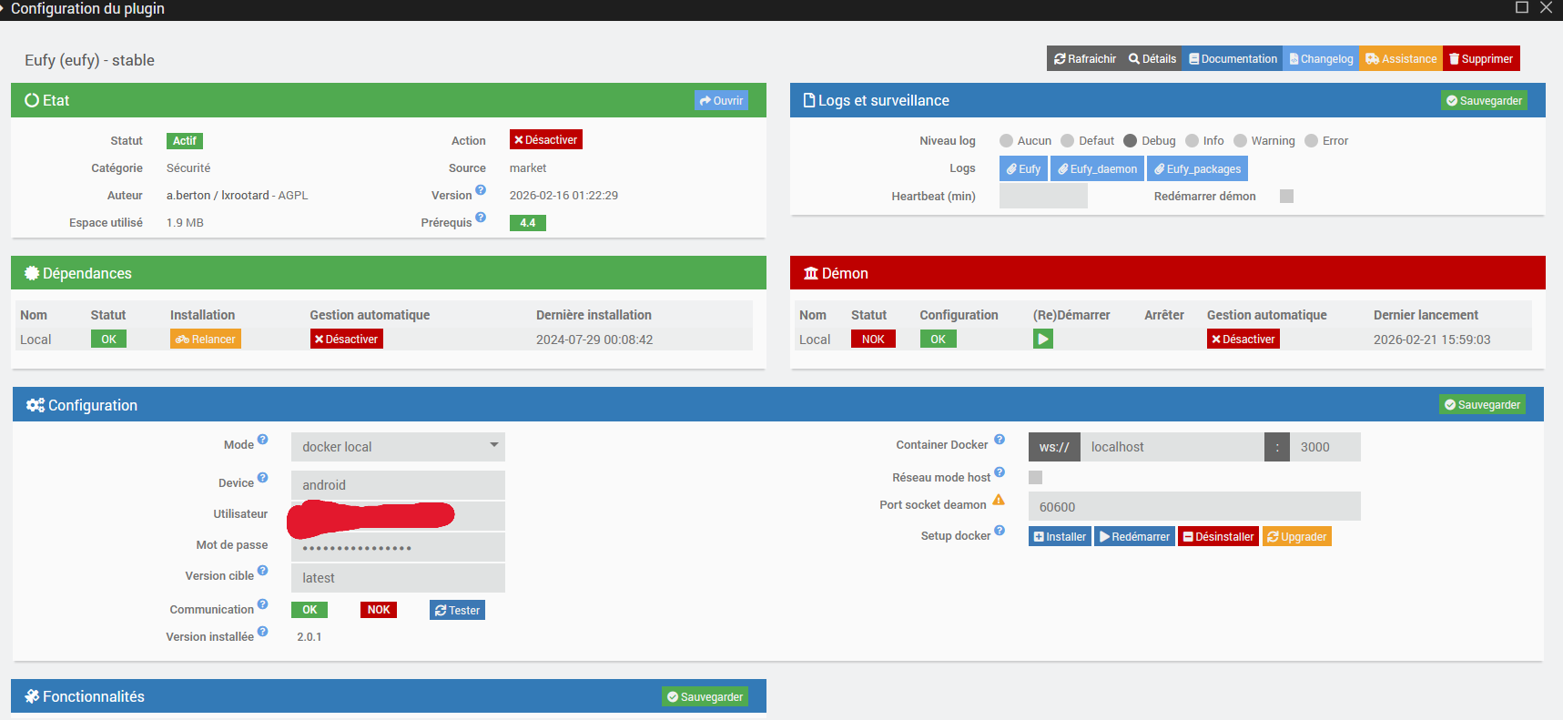Open the Eufy_packages log
The height and width of the screenshot is (720, 1563).
coord(1197,169)
